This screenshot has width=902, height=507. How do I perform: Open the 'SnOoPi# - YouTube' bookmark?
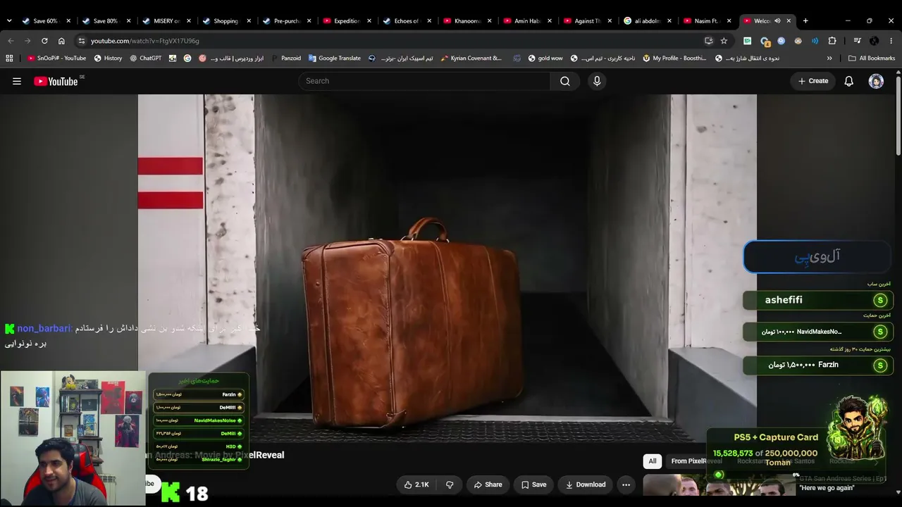[x=56, y=58]
